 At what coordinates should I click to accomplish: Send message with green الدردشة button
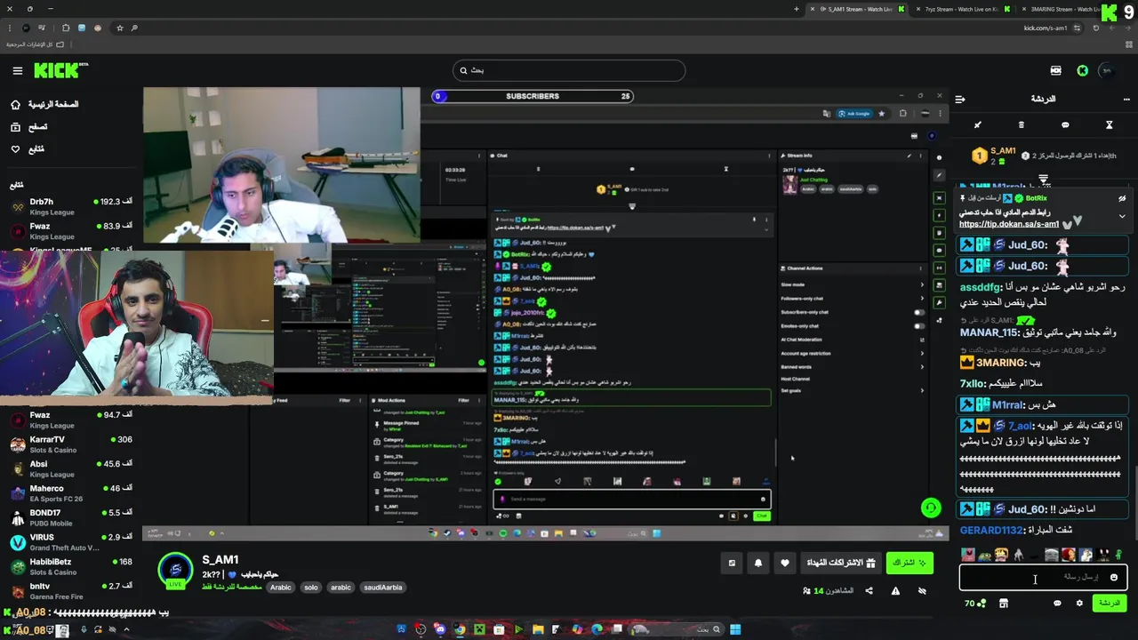(x=1110, y=603)
